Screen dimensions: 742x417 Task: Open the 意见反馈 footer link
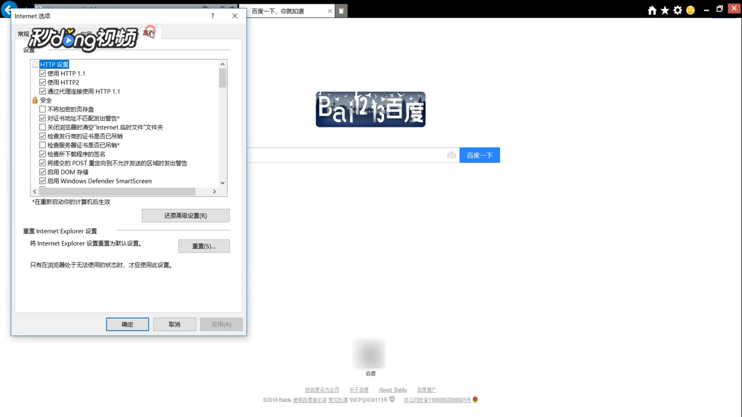338,400
